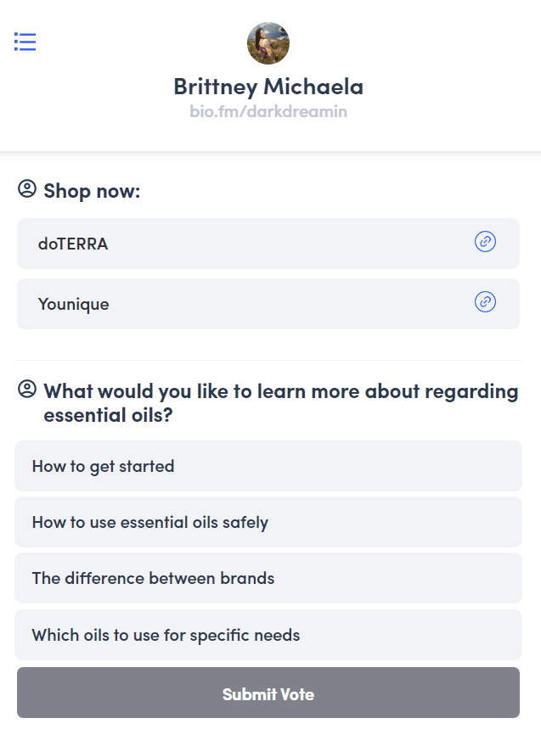Screen dimensions: 541x735
Task: Click the 'Shop now:' section heading
Action: pyautogui.click(x=92, y=191)
